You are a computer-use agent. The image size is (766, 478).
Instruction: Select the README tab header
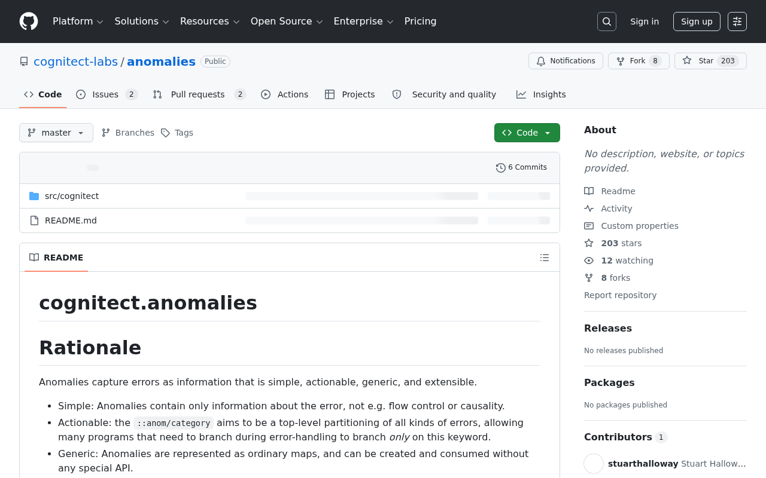(x=56, y=258)
